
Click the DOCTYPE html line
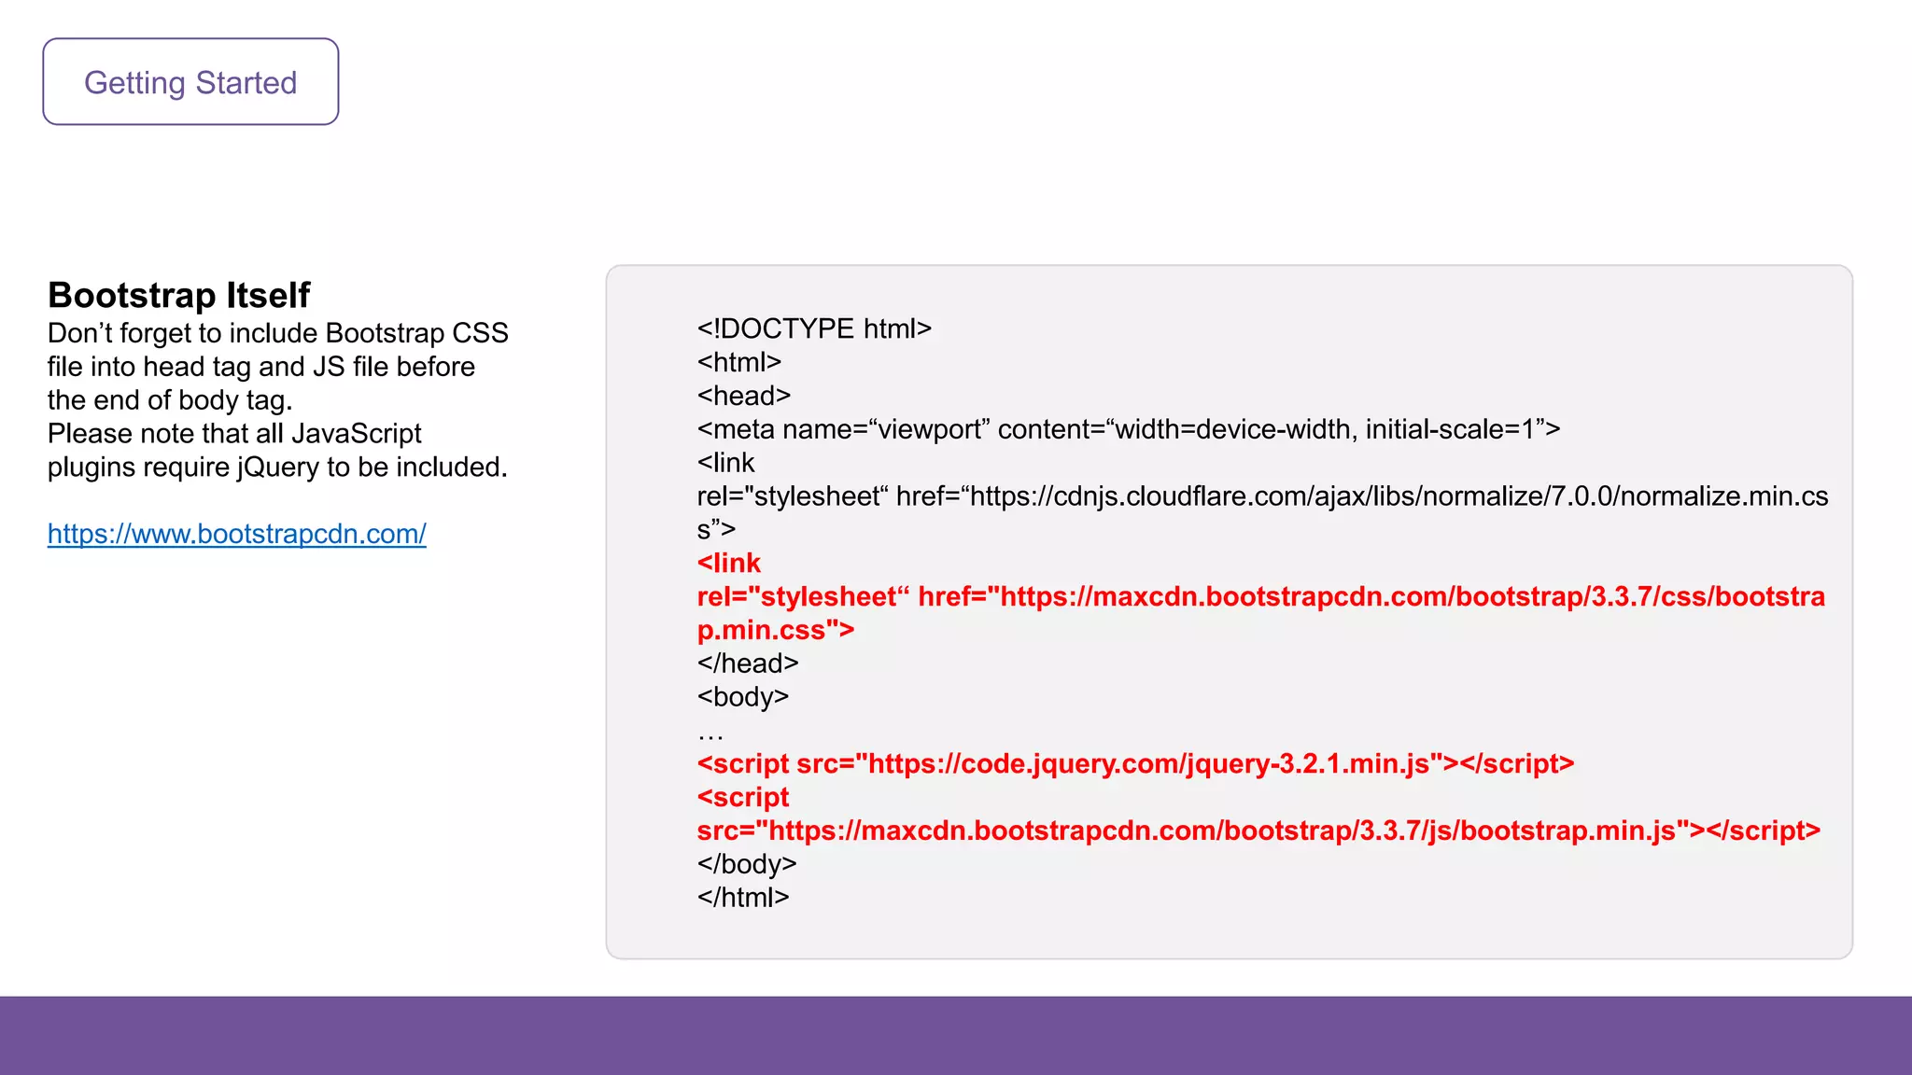(813, 328)
